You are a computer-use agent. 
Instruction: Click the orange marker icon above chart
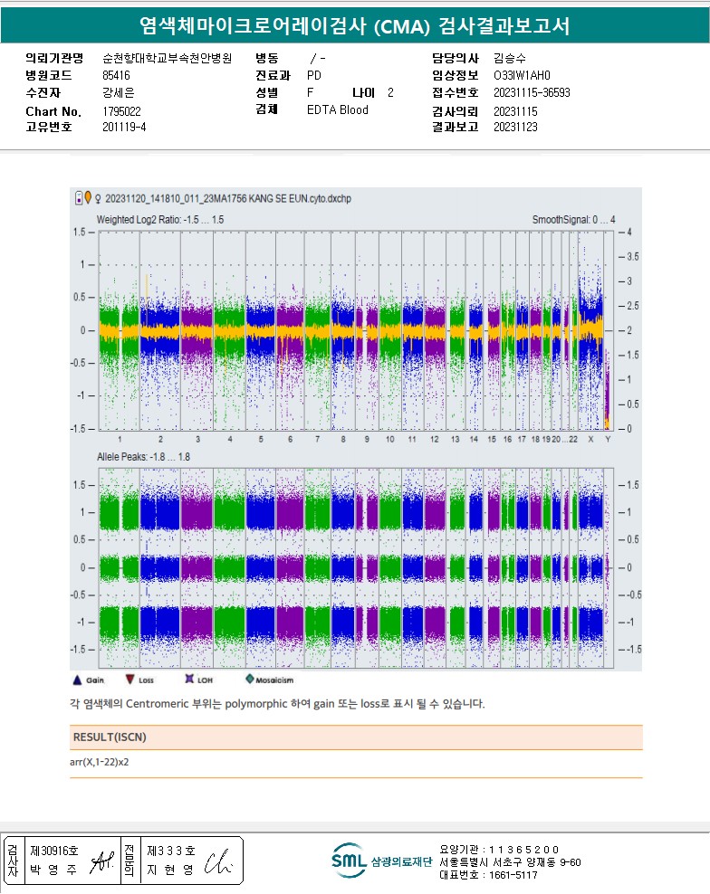[88, 196]
